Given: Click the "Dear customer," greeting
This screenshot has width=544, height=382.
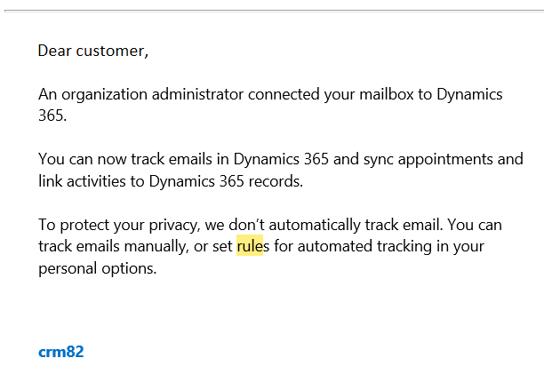Looking at the screenshot, I should tap(93, 51).
